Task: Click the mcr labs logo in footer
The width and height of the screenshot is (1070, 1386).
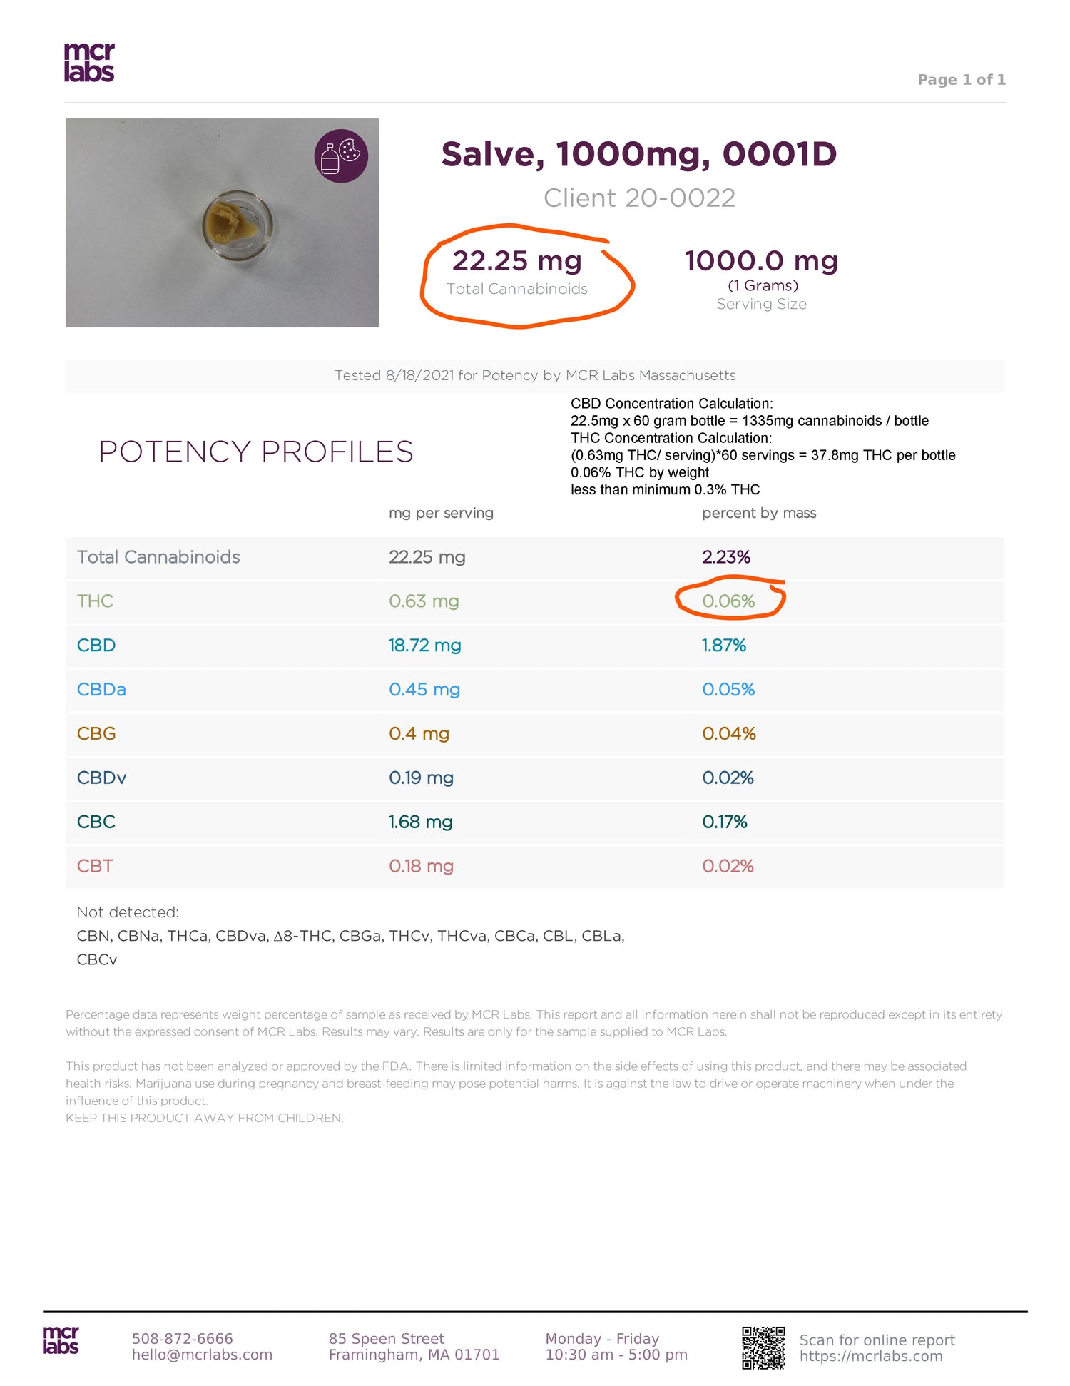Action: coord(61,1340)
